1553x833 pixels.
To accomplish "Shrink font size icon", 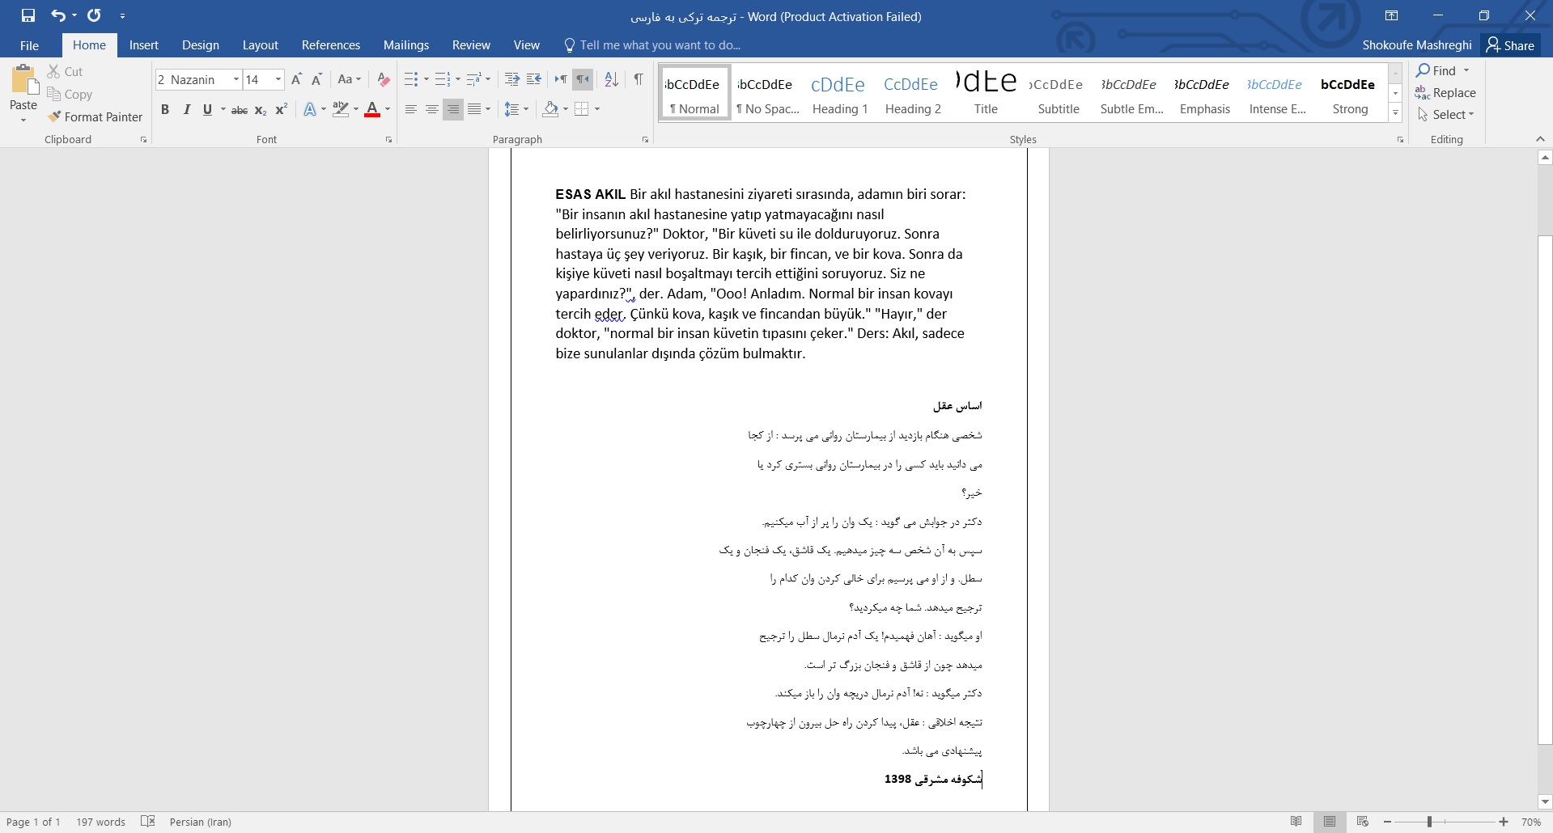I will [316, 79].
